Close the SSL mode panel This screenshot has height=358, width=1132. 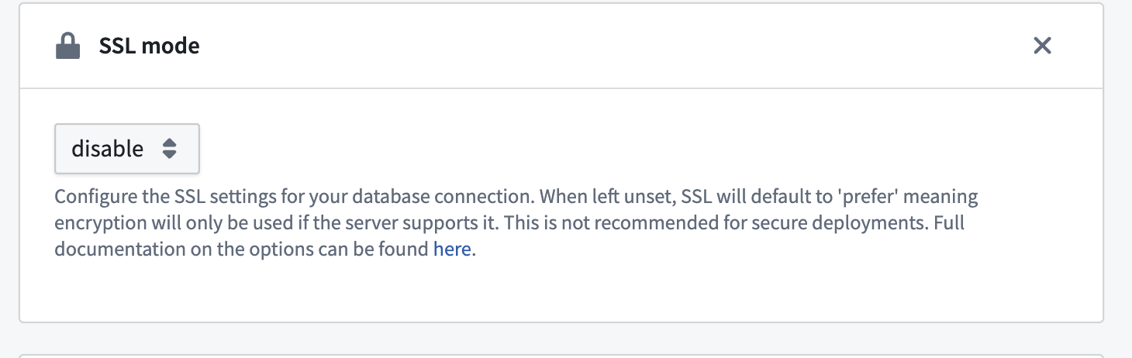pos(1042,46)
